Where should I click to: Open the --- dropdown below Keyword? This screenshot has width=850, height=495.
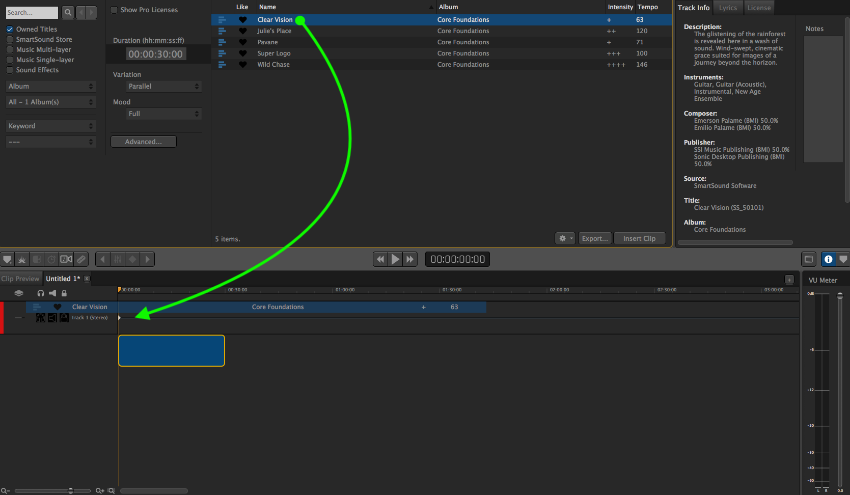[x=51, y=142]
